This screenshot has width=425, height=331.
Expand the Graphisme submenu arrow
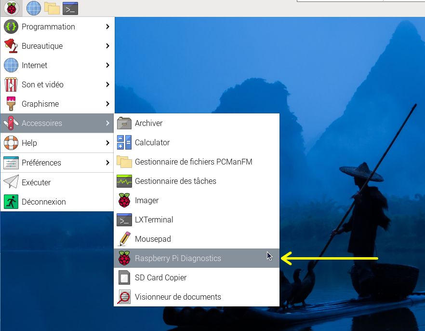click(x=107, y=104)
